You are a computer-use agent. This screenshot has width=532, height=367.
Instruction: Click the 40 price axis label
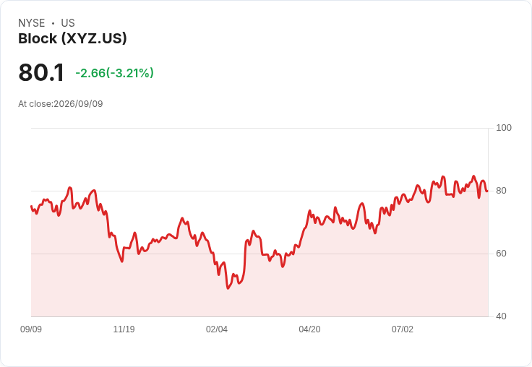coord(501,316)
